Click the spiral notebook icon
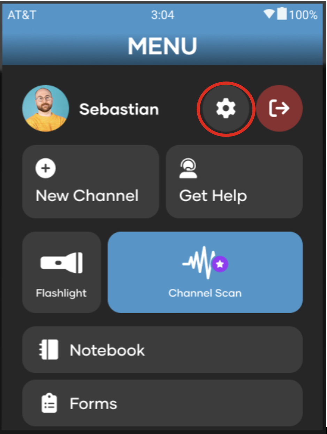This screenshot has width=327, height=434. pyautogui.click(x=48, y=350)
